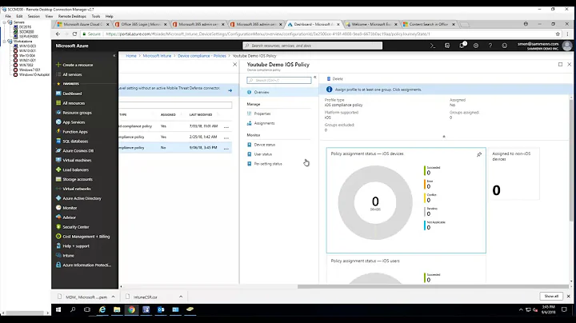Click Delete policy button
This screenshot has height=323, width=576.
334,79
